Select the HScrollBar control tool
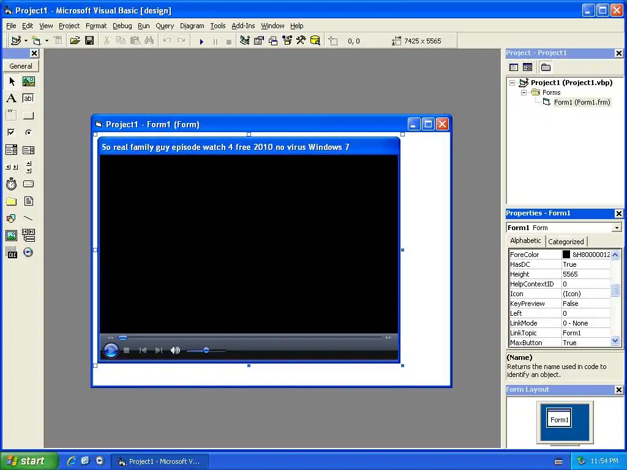 pos(12,167)
